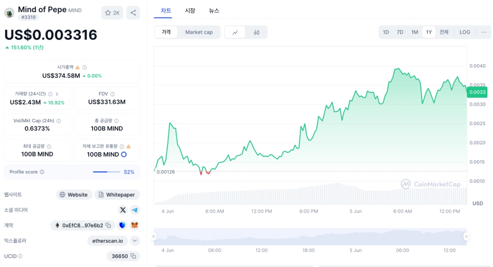493x267 pixels.
Task: Grab right handle of range navigator
Action: point(466,236)
